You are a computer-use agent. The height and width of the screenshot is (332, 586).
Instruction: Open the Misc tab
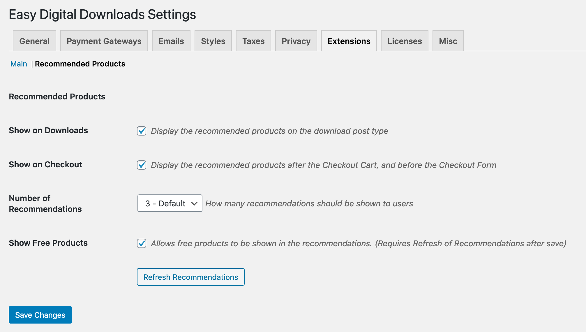448,41
